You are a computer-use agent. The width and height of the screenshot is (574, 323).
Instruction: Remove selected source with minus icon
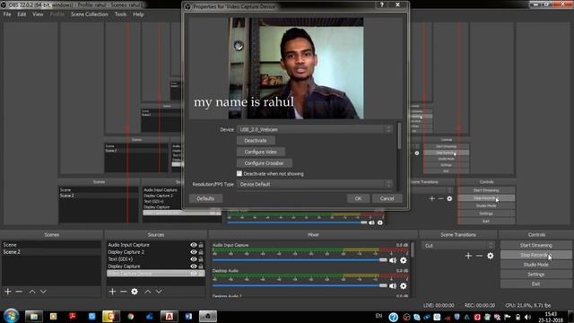(124, 292)
